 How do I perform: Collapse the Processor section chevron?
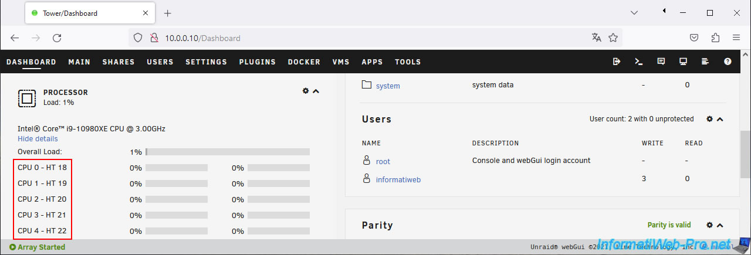316,91
